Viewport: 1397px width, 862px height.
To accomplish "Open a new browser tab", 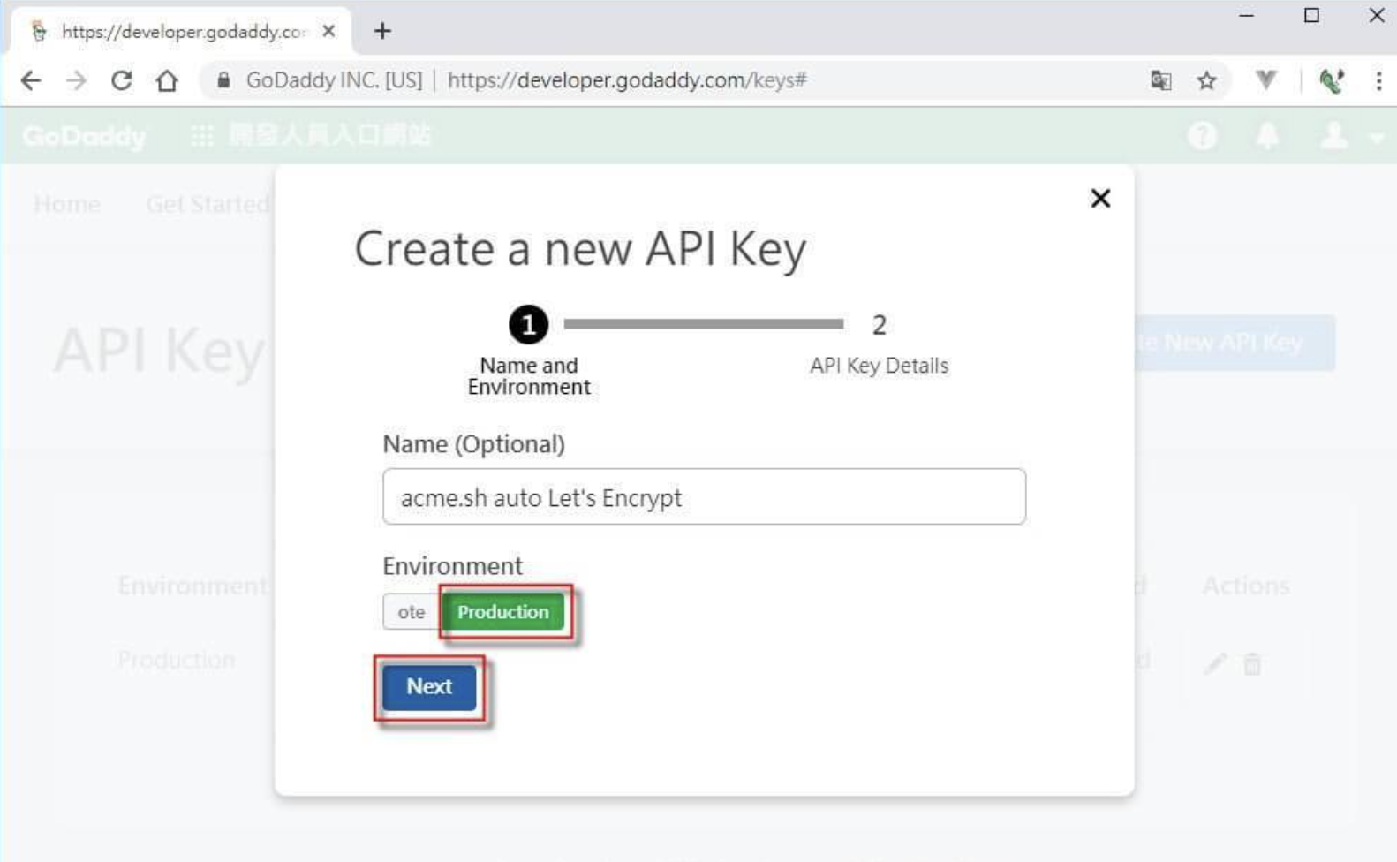I will click(x=382, y=31).
